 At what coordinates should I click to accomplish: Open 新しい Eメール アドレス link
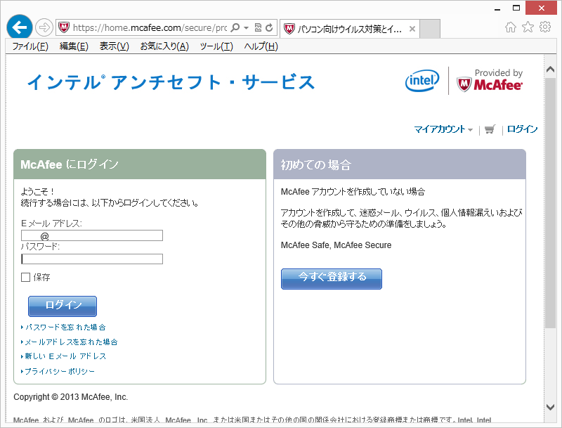[x=65, y=356]
